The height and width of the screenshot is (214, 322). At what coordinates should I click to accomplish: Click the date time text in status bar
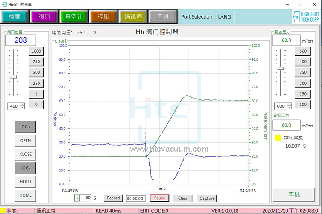pyautogui.click(x=290, y=211)
